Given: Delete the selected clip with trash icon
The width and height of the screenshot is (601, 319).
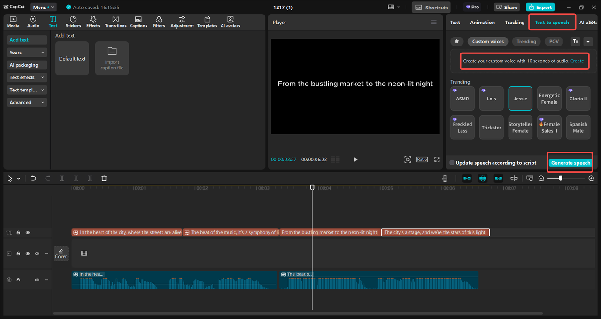Looking at the screenshot, I should (104, 178).
